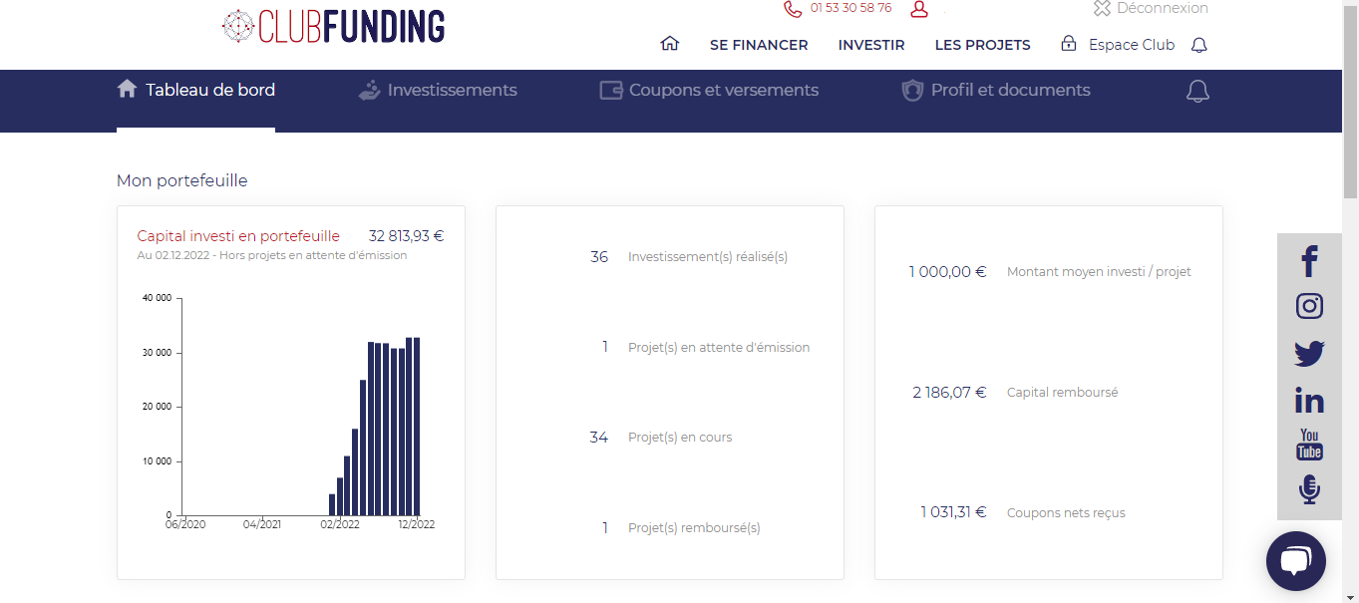Click the LinkedIn sidebar icon
Image resolution: width=1359 pixels, height=603 pixels.
tap(1309, 400)
